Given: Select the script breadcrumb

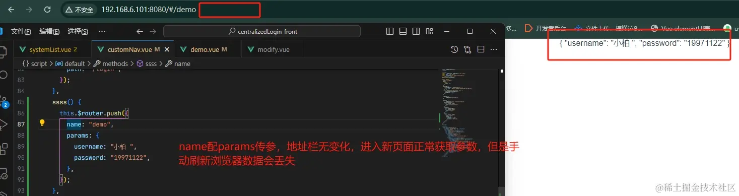Looking at the screenshot, I should pyautogui.click(x=35, y=64).
